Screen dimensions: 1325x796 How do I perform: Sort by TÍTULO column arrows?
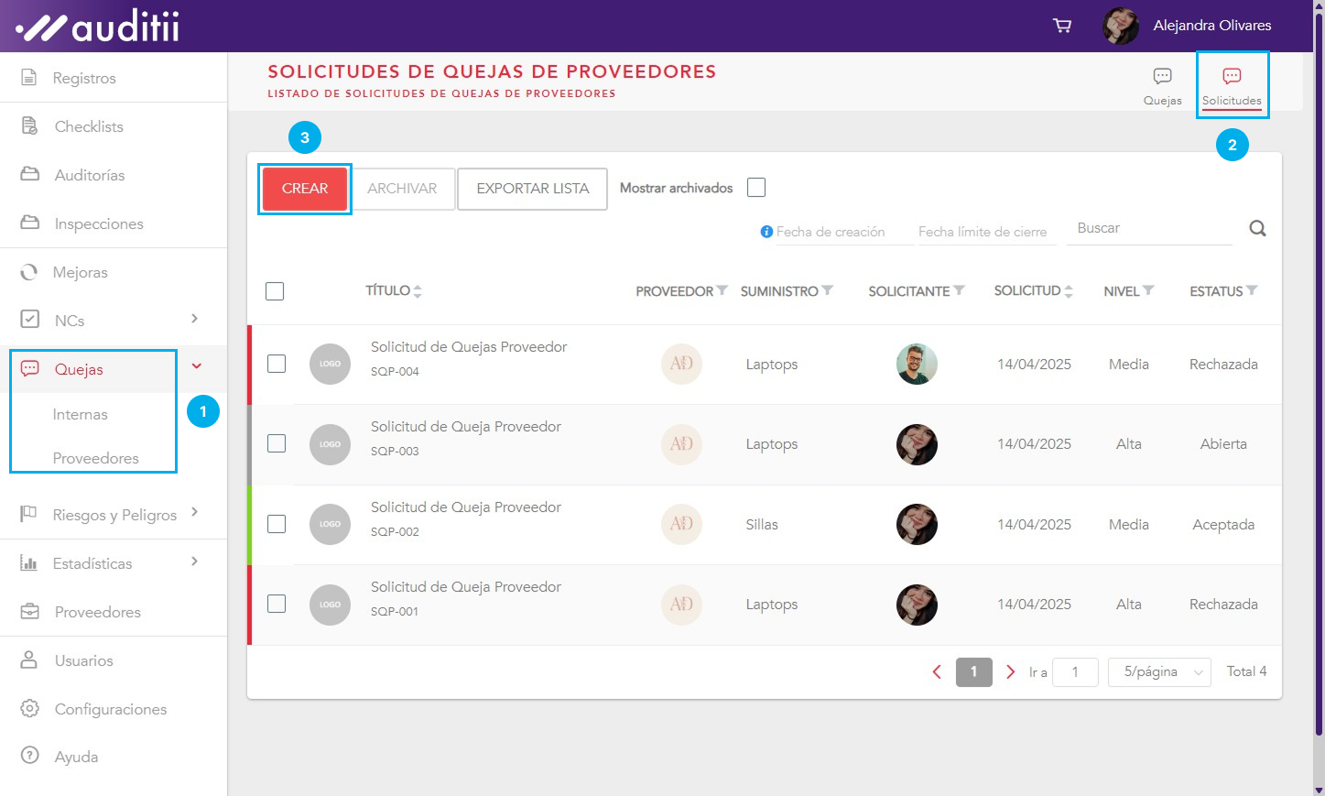[418, 291]
